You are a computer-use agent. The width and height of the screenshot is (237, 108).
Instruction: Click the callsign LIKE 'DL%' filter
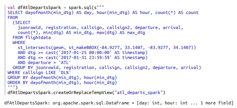[x=47, y=73]
